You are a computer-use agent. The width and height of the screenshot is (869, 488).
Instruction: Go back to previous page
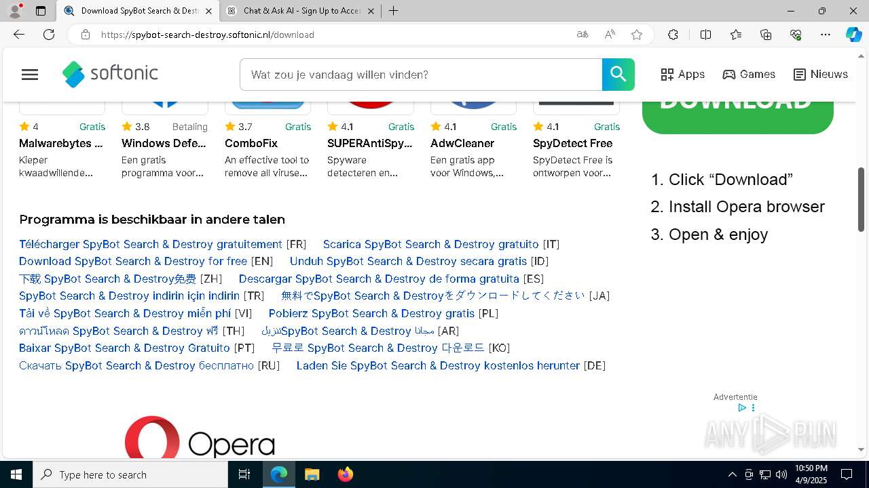pos(19,35)
